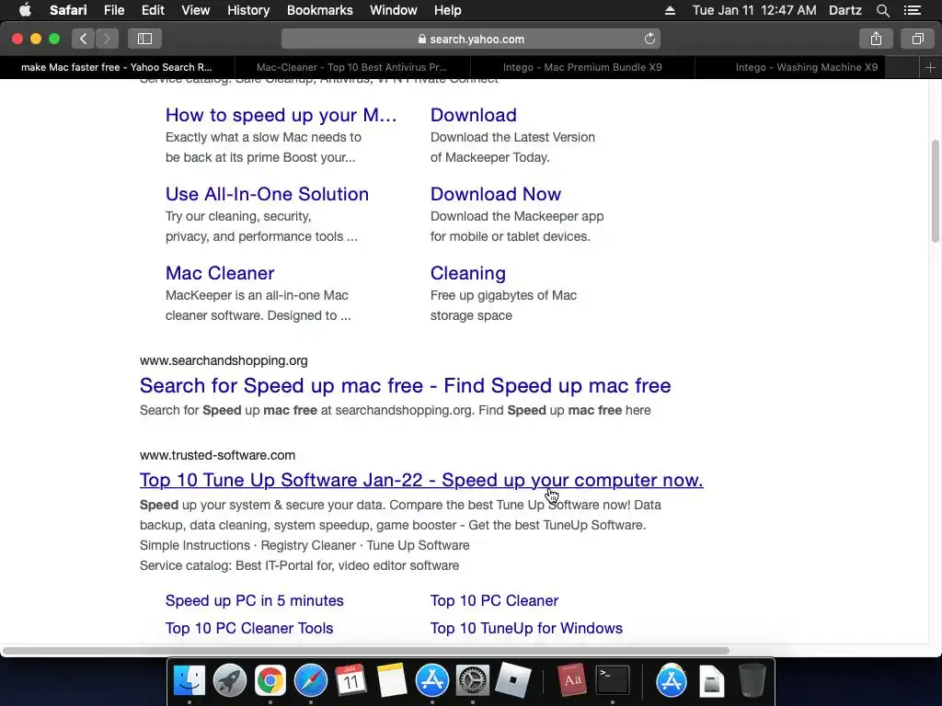The image size is (942, 706).
Task: Click the forward navigation arrow
Action: click(107, 39)
